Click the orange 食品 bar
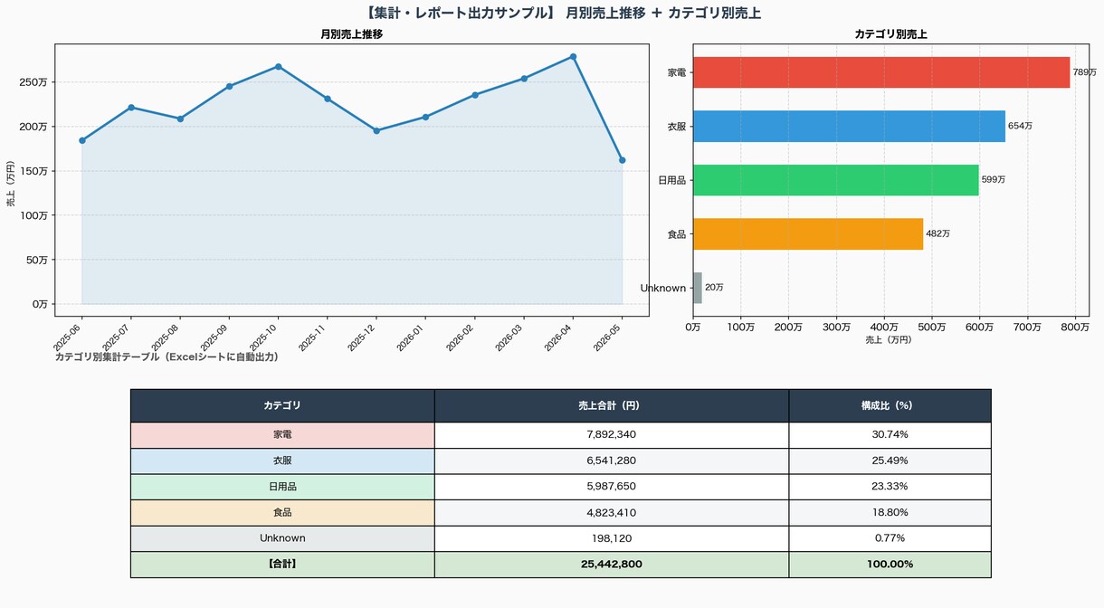 pyautogui.click(x=808, y=233)
